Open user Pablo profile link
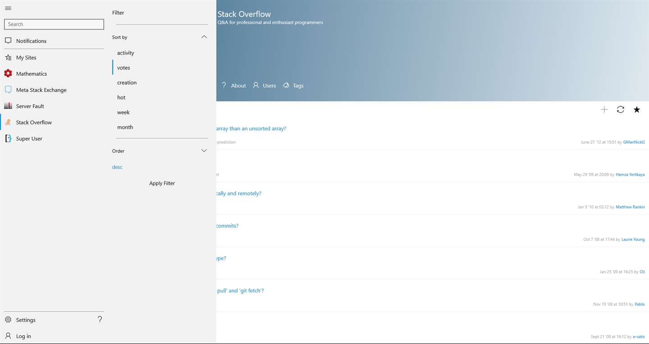The width and height of the screenshot is (649, 344). [x=640, y=304]
